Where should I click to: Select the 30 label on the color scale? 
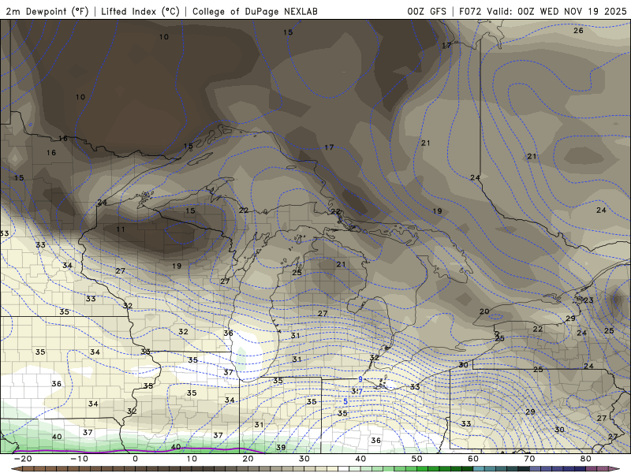304,459
